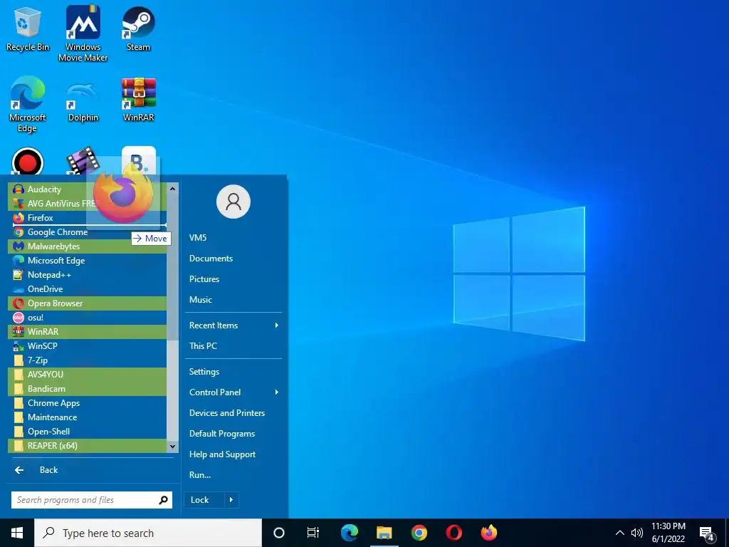
Task: Click the Audacity entry in programs list
Action: [x=87, y=189]
